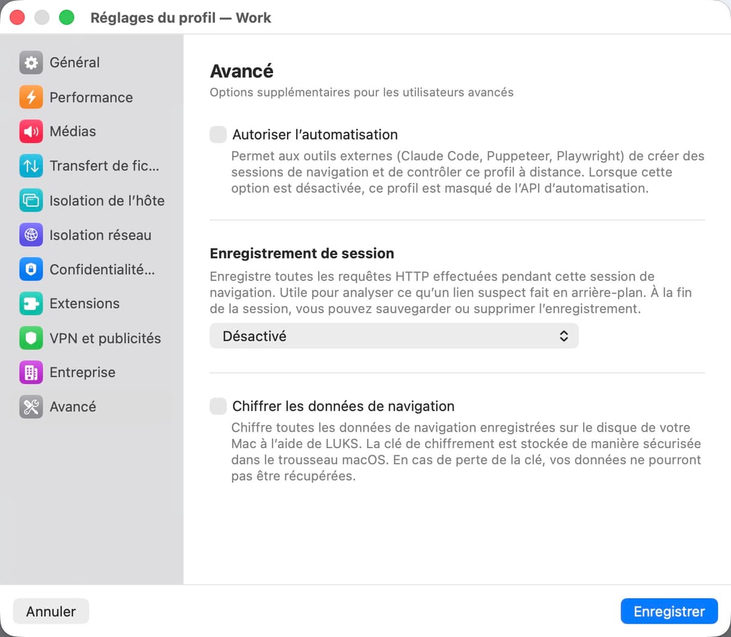
Task: Click the Chiffrer les données de navigation label
Action: (344, 406)
